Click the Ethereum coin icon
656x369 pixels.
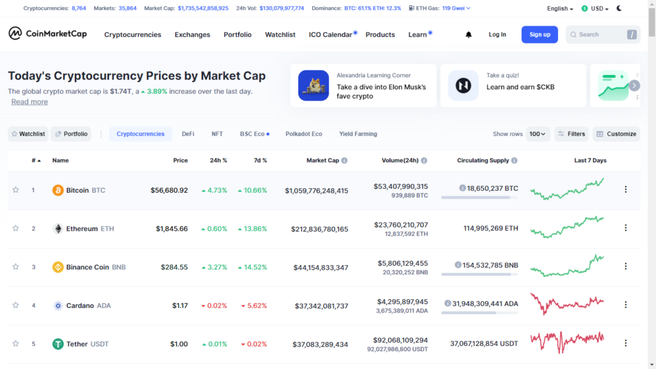tap(58, 229)
